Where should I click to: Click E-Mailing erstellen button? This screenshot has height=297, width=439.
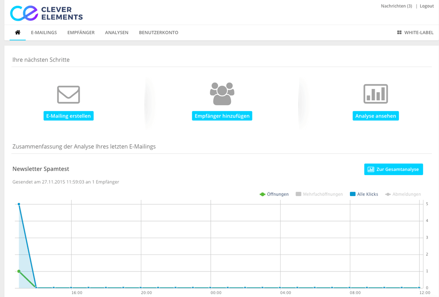pos(68,116)
